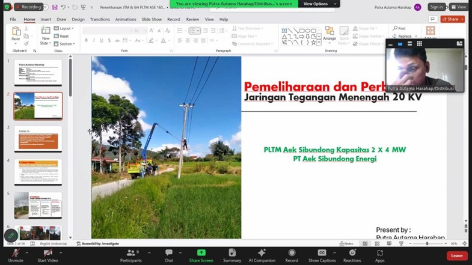This screenshot has height=265, width=472.
Task: Click the slide panel vertical scrollbar
Action: tap(70, 78)
